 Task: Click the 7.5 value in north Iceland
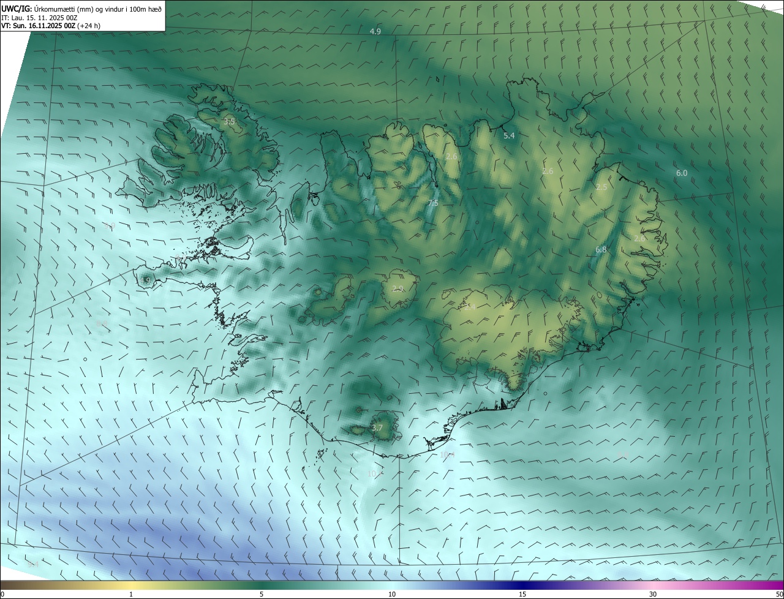click(433, 203)
